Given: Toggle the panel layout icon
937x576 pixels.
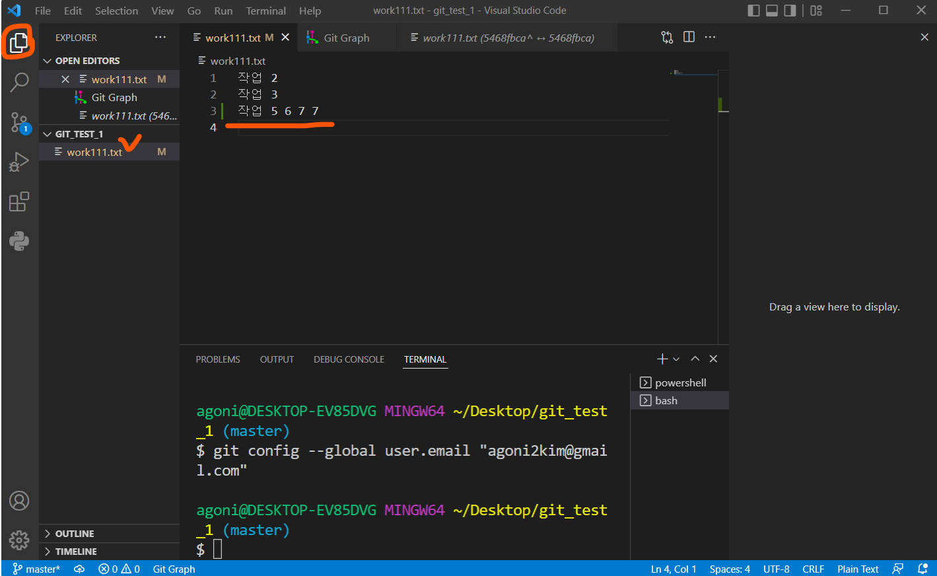Looking at the screenshot, I should click(x=772, y=11).
